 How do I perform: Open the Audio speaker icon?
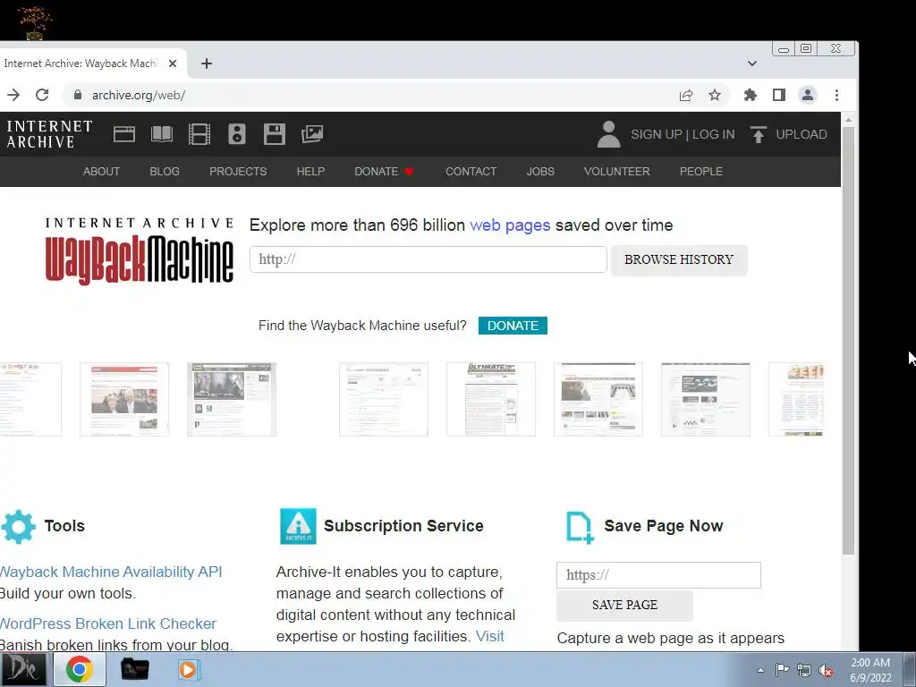(x=236, y=134)
